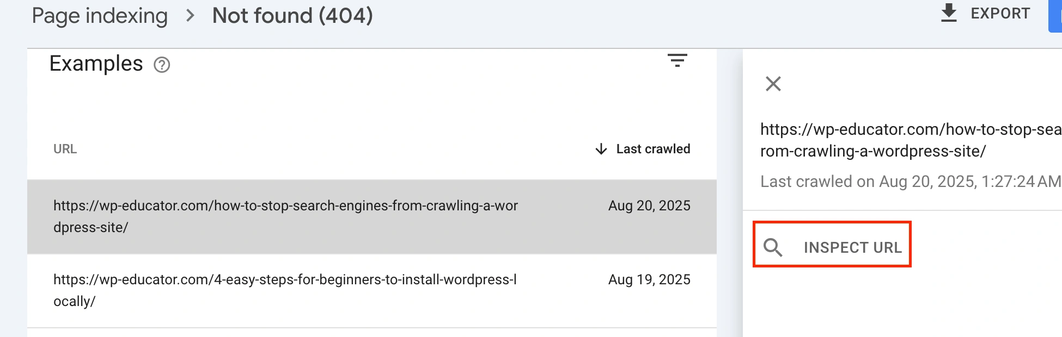
Task: Select the 4-easy-steps-for-beginners URL row
Action: pos(285,290)
